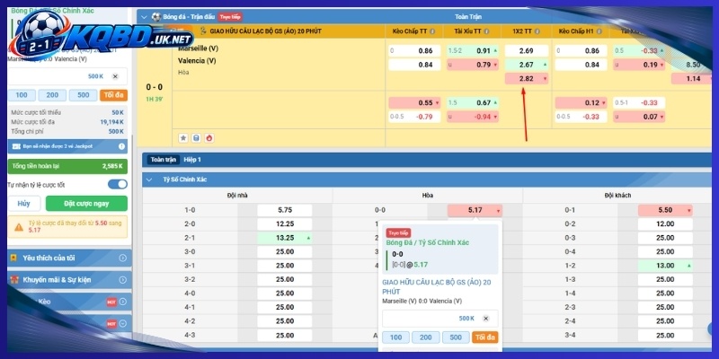The height and width of the screenshot is (359, 719).
Task: Open the calculator icon beside the star icon
Action: pos(196,138)
